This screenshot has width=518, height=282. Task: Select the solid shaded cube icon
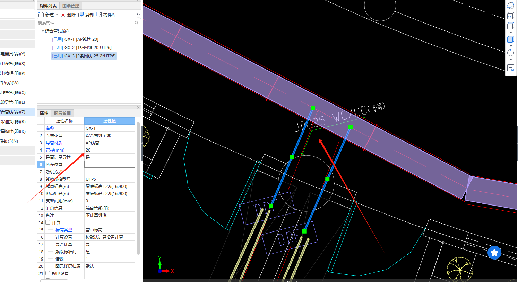click(x=510, y=39)
